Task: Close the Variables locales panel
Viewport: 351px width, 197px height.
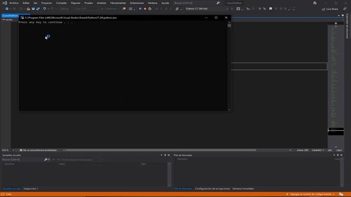Action: pos(169,155)
